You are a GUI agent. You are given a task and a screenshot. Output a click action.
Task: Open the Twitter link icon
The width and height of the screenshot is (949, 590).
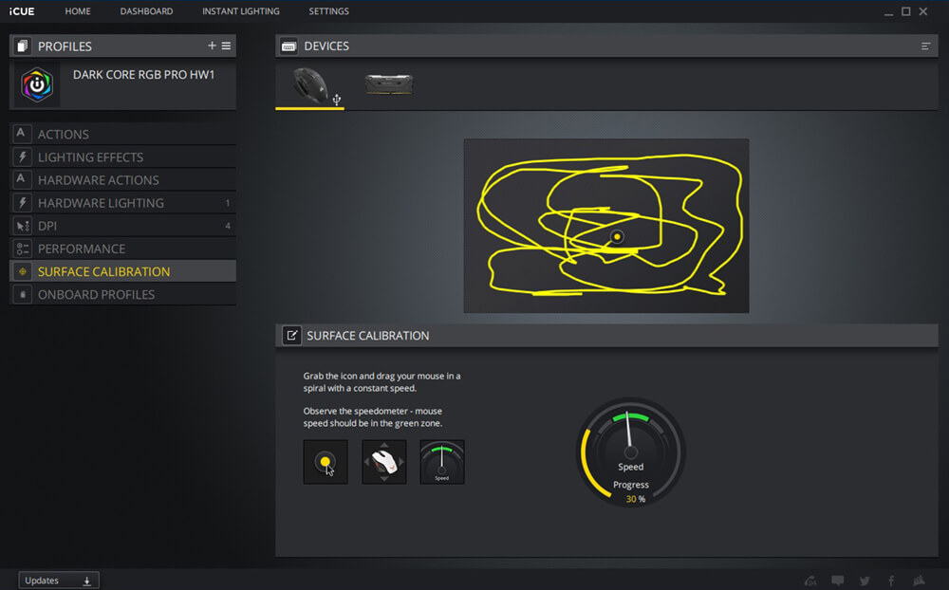click(865, 581)
